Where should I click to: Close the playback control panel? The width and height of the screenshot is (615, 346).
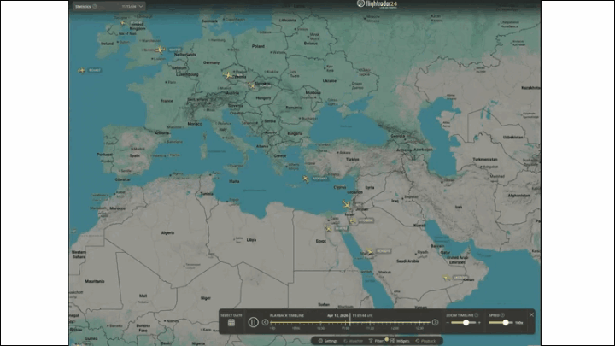click(x=530, y=314)
